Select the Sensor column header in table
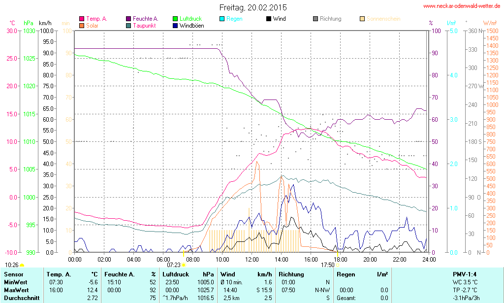This screenshot has width=504, height=303. tap(14, 274)
